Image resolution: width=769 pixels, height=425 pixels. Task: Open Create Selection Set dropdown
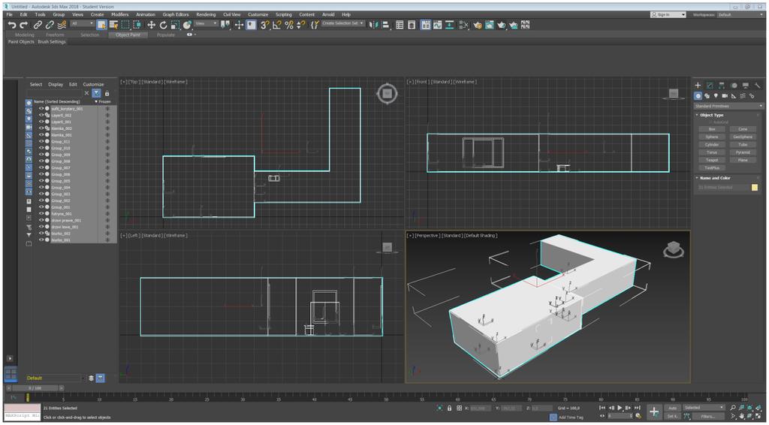tap(342, 23)
